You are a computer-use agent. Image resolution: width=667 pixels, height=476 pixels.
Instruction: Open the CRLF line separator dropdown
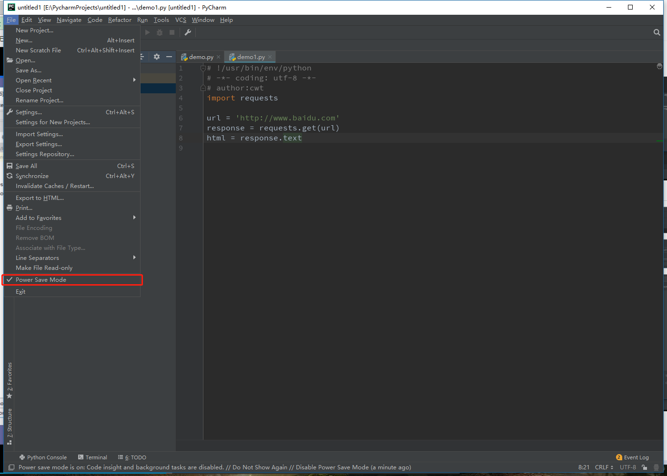604,467
